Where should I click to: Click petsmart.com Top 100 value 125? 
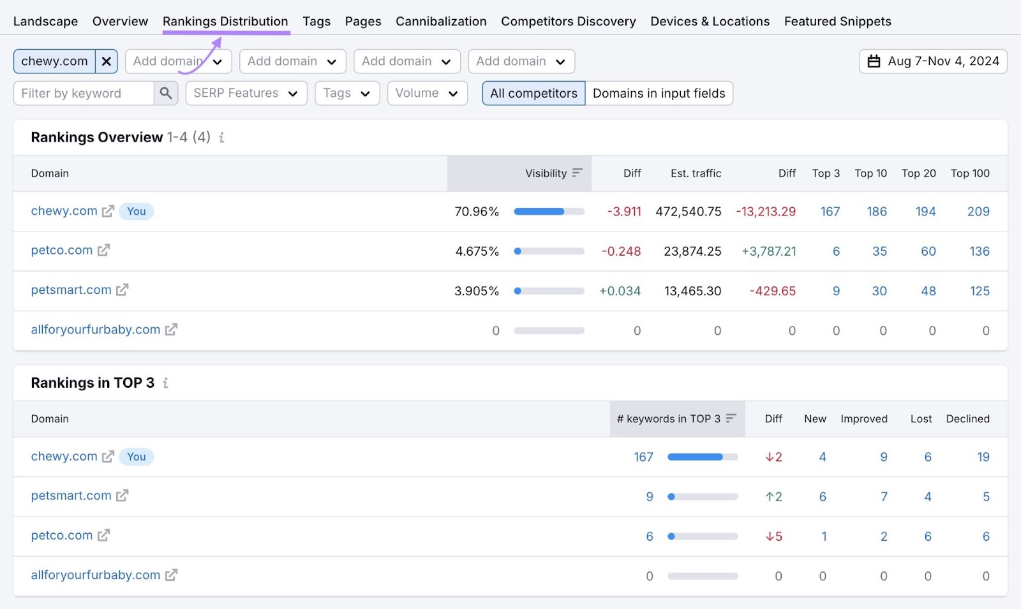(980, 291)
